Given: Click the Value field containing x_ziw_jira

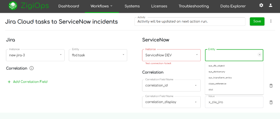Looking at the screenshot, I should (234, 102).
